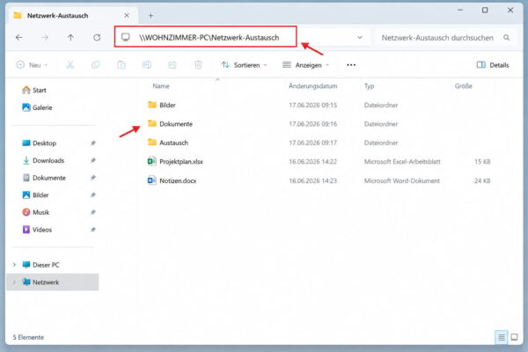Click the Cut scissors icon
This screenshot has height=352, width=528.
pyautogui.click(x=70, y=64)
